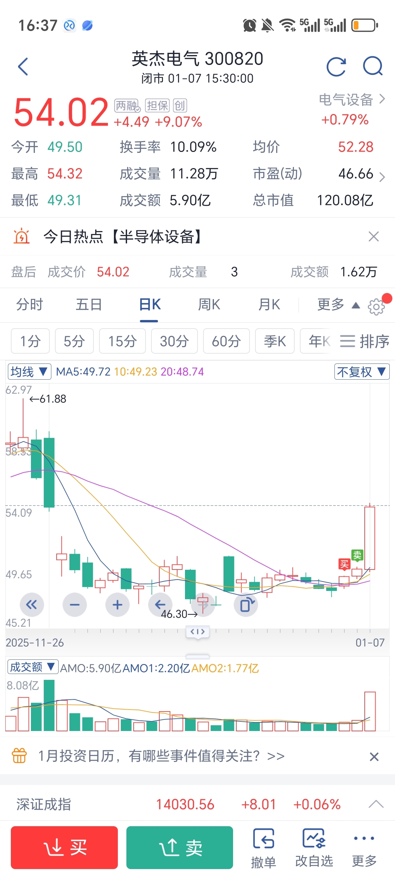The height and width of the screenshot is (874, 395).
Task: Open the 成交额 sub-indicator dropdown
Action: pos(33,667)
